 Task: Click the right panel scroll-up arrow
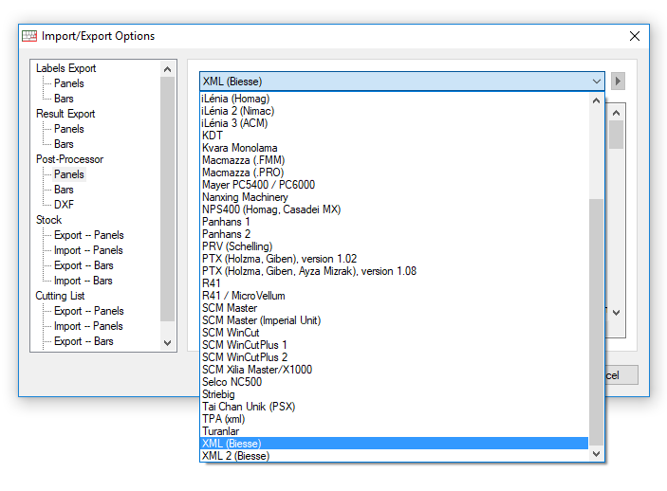pyautogui.click(x=616, y=113)
